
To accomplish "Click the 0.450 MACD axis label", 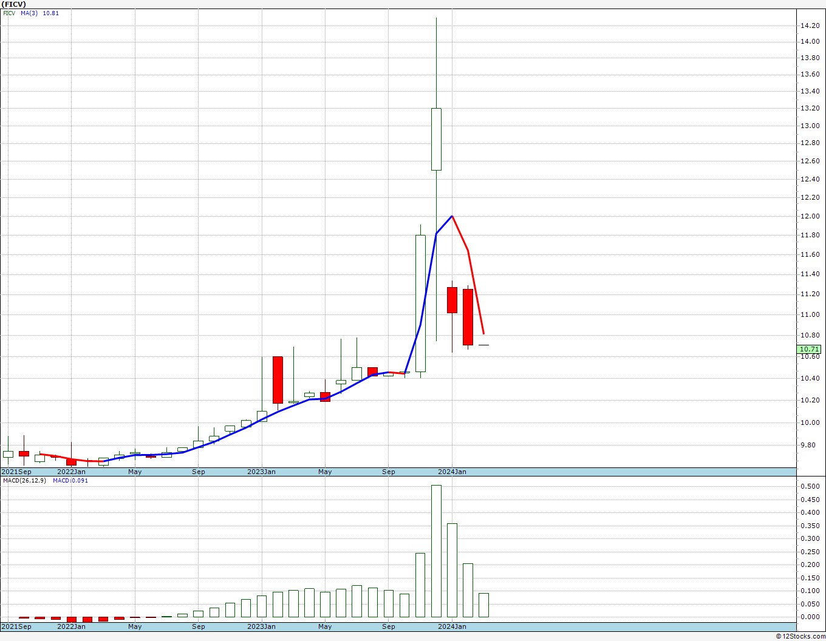I will pos(810,500).
